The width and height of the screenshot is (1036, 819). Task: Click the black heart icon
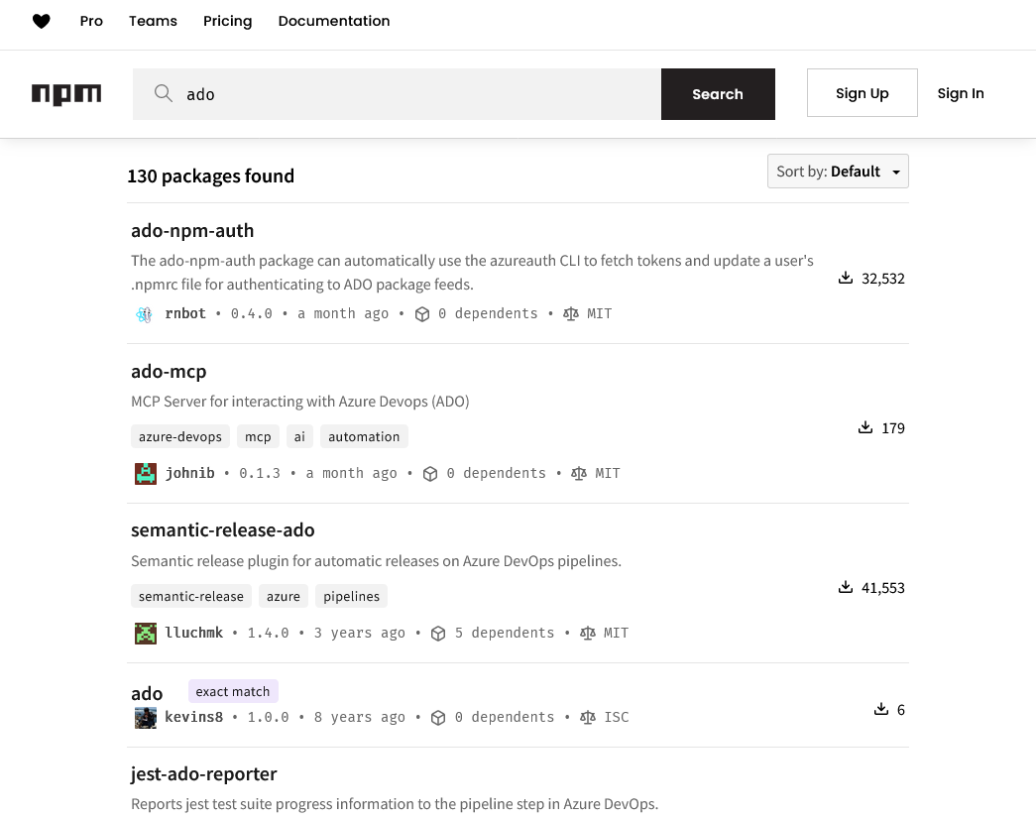[42, 22]
